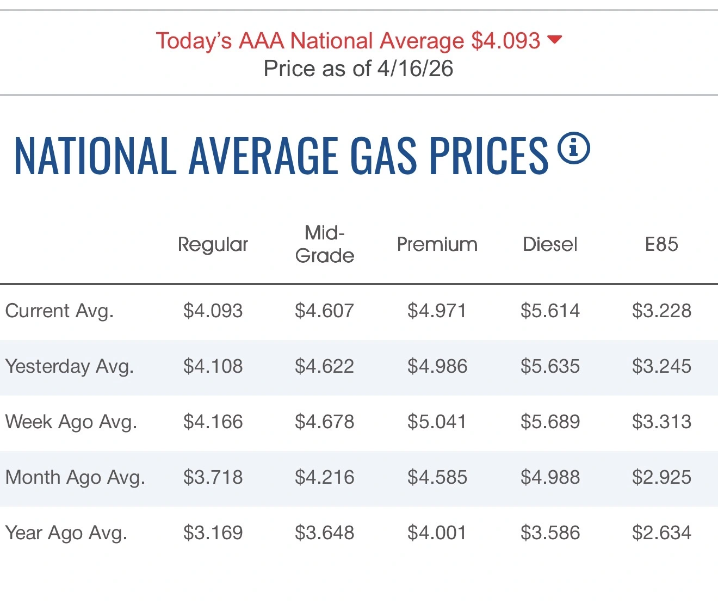
Task: Click the Year Ago Avg. row label
Action: tap(66, 533)
